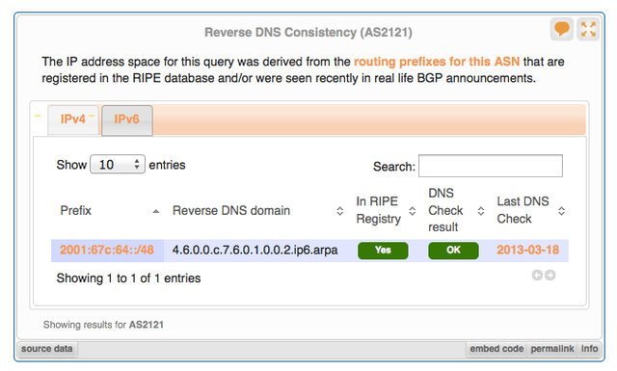This screenshot has height=371, width=617.
Task: Sort by DNS Check result arrows
Action: click(x=481, y=211)
